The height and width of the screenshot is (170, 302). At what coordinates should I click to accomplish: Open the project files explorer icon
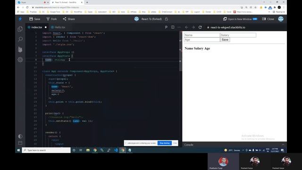click(20, 29)
